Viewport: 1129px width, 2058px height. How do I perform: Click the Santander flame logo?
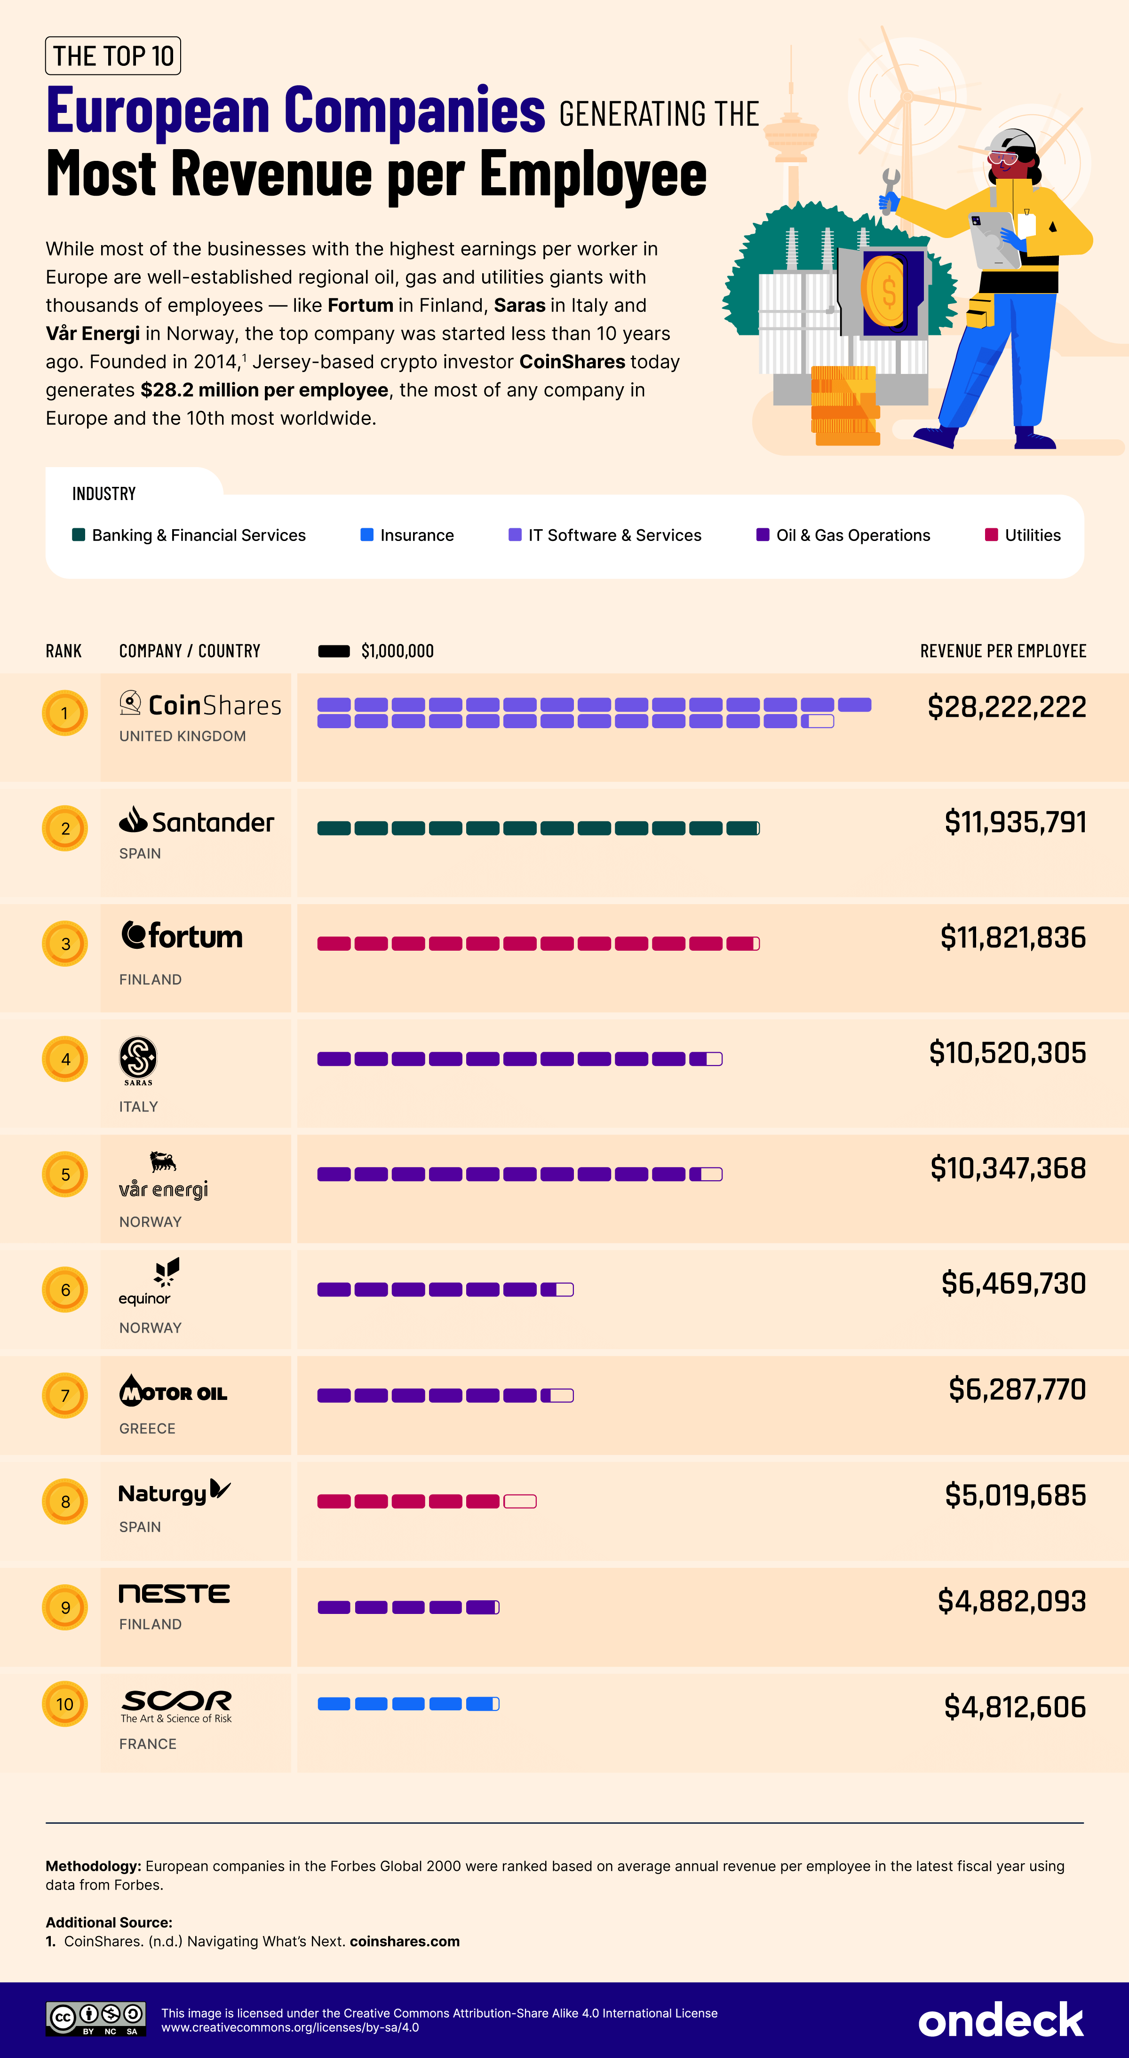click(134, 820)
